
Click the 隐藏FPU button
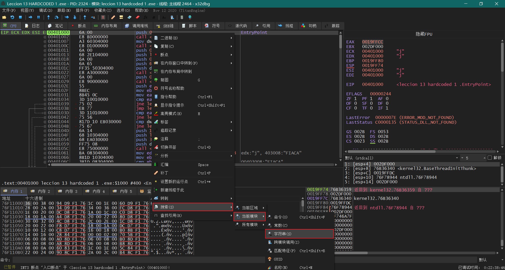pos(424,34)
